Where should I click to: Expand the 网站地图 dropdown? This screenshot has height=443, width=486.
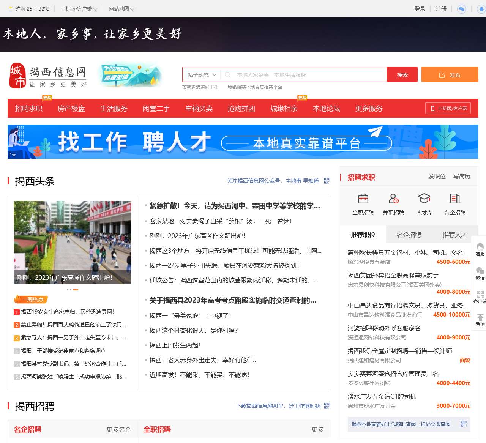[121, 9]
